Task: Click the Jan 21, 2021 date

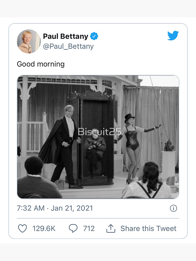Action: tap(72, 208)
